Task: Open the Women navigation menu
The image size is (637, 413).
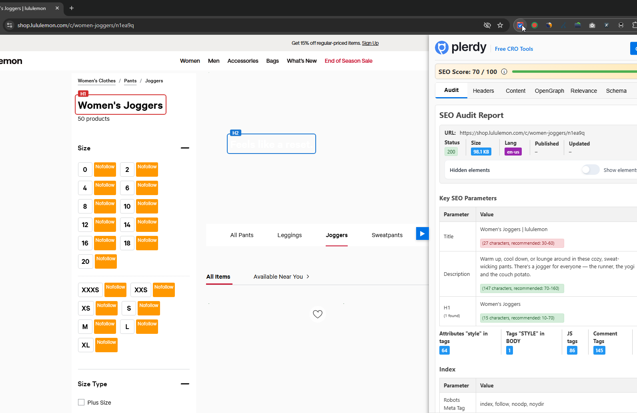Action: pos(190,61)
